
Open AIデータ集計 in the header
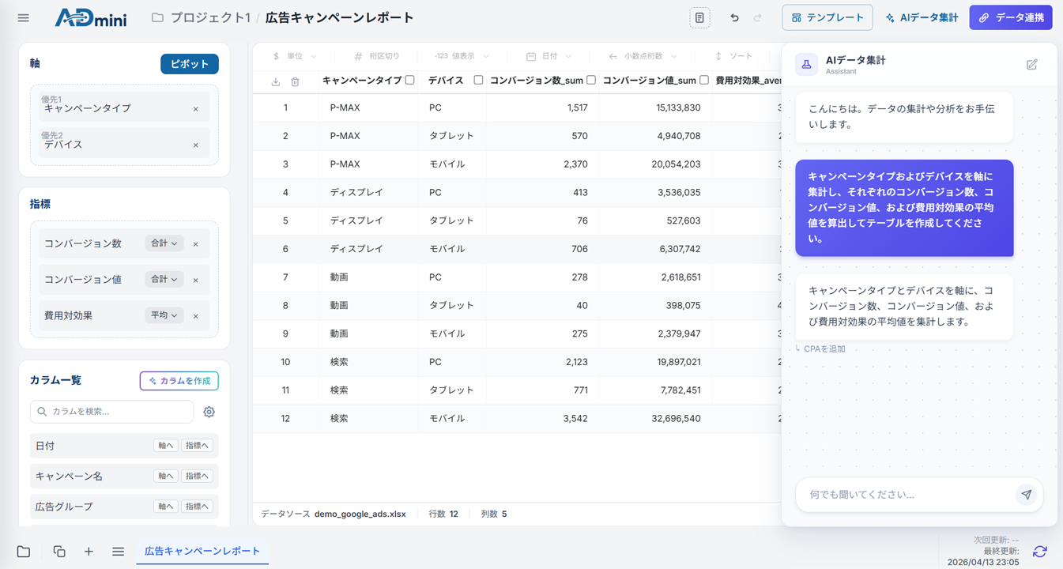(x=922, y=17)
